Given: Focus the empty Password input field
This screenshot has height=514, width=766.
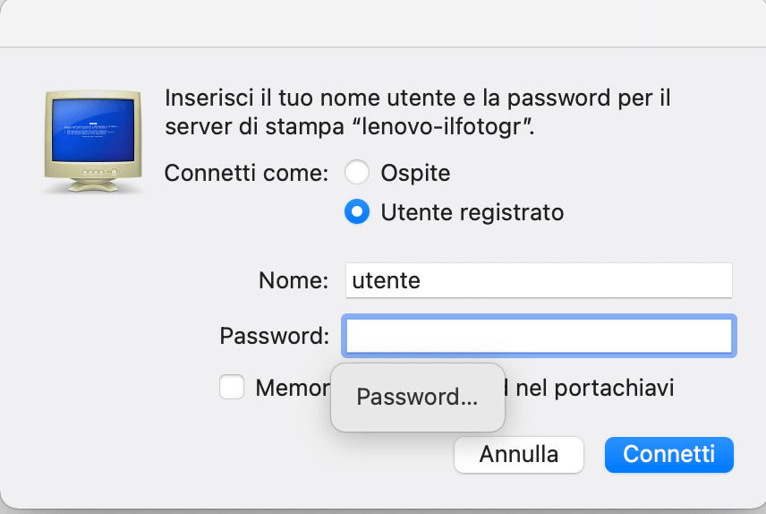Looking at the screenshot, I should coord(539,336).
